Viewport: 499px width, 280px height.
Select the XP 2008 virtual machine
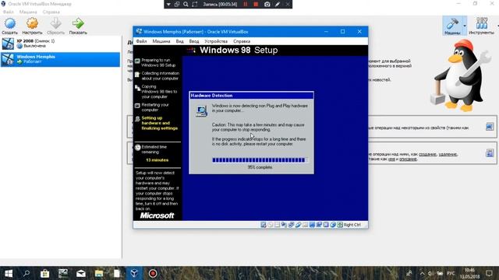(x=61, y=44)
